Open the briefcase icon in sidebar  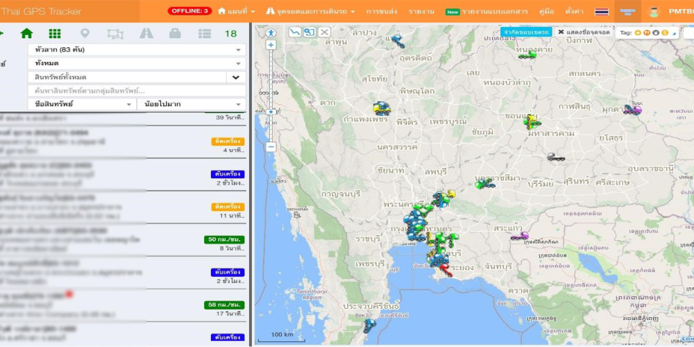click(x=175, y=33)
